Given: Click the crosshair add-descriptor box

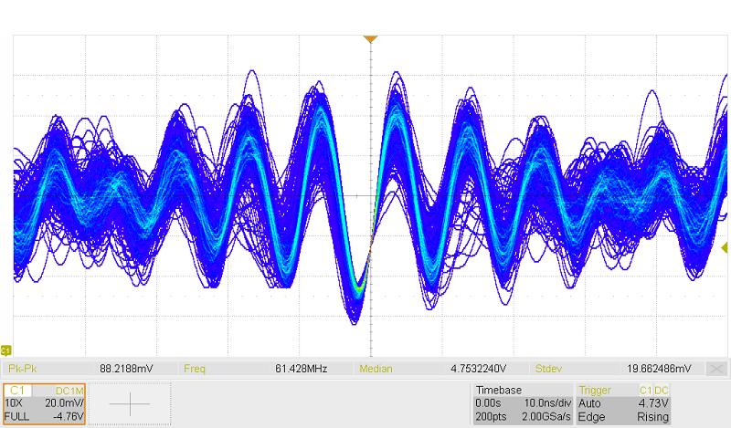Looking at the screenshot, I should point(130,403).
